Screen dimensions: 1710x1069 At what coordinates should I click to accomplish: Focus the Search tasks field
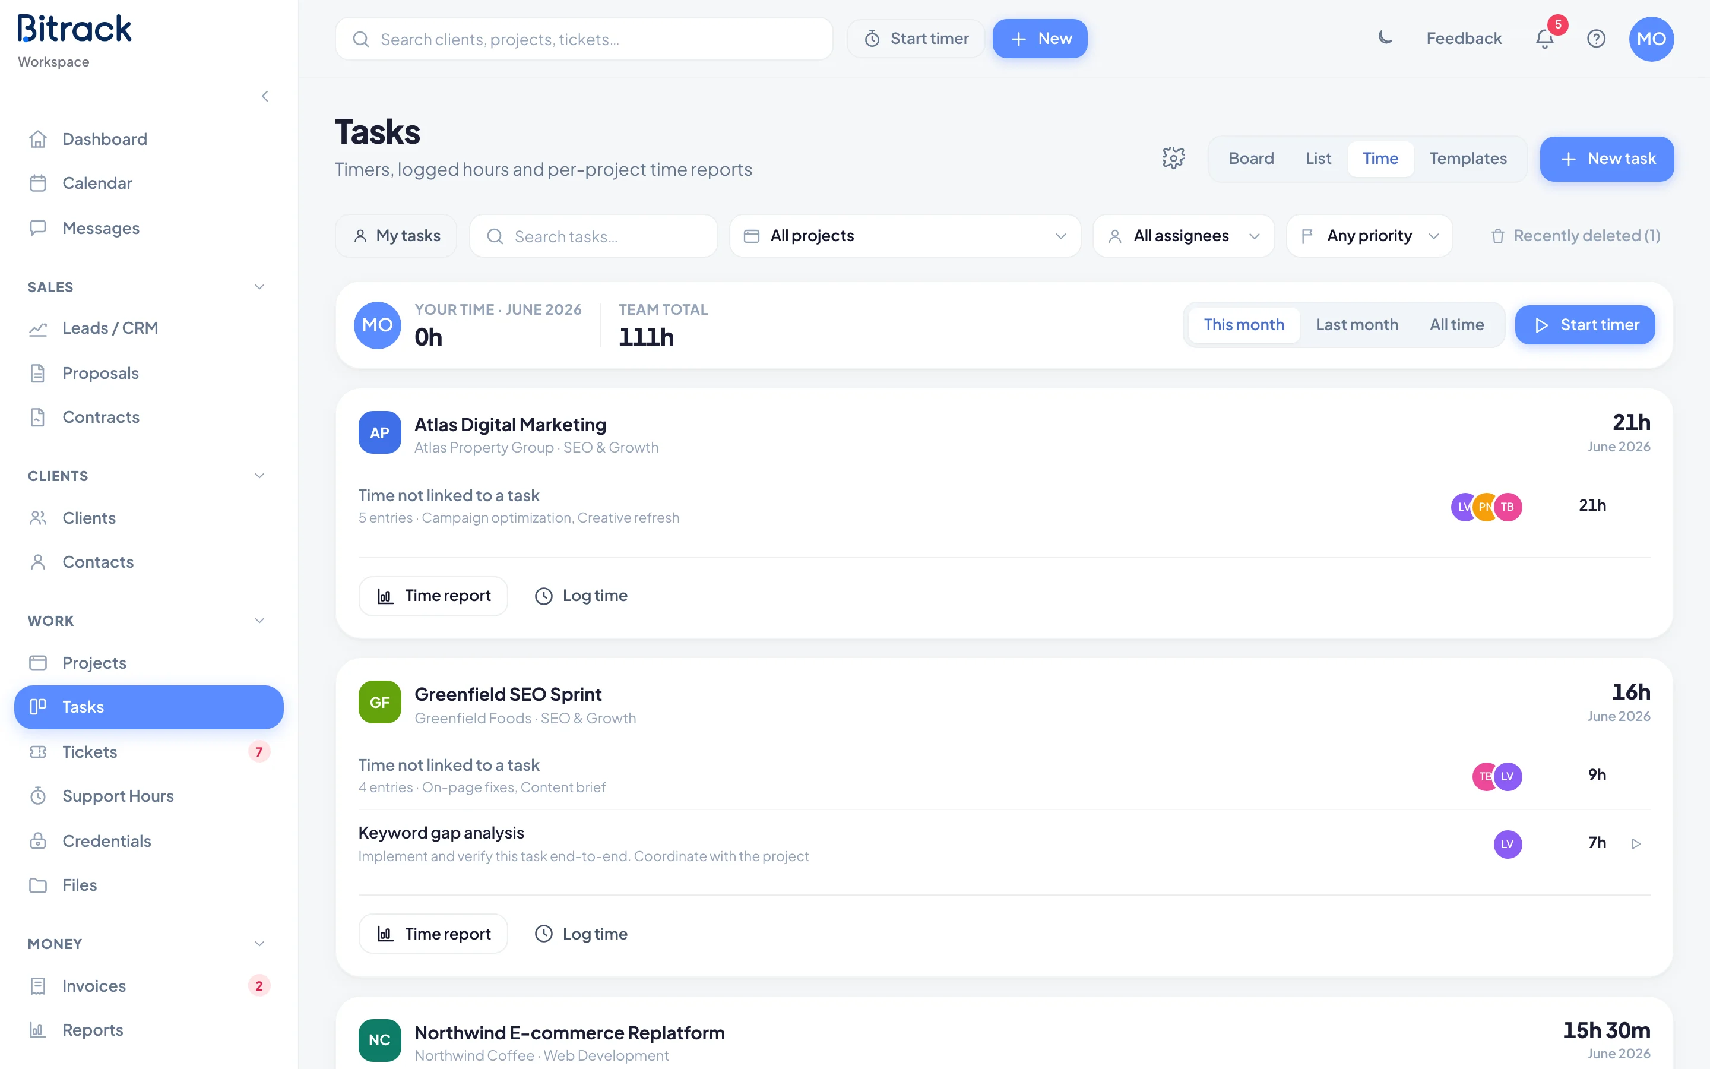point(594,235)
